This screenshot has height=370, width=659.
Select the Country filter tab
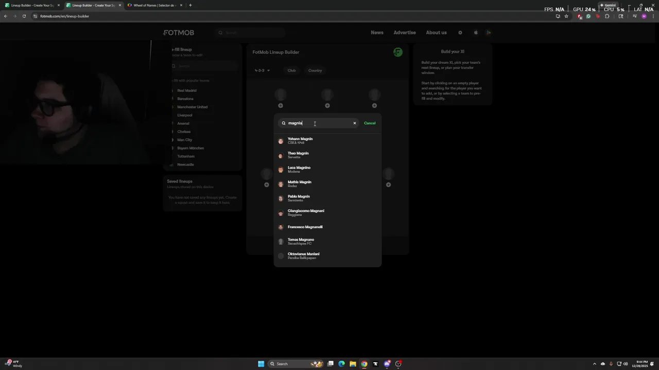point(315,70)
